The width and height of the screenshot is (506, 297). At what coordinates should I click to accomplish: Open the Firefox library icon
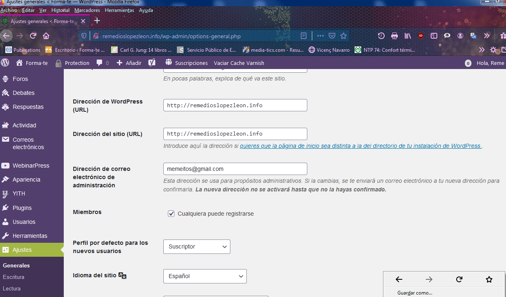(408, 36)
